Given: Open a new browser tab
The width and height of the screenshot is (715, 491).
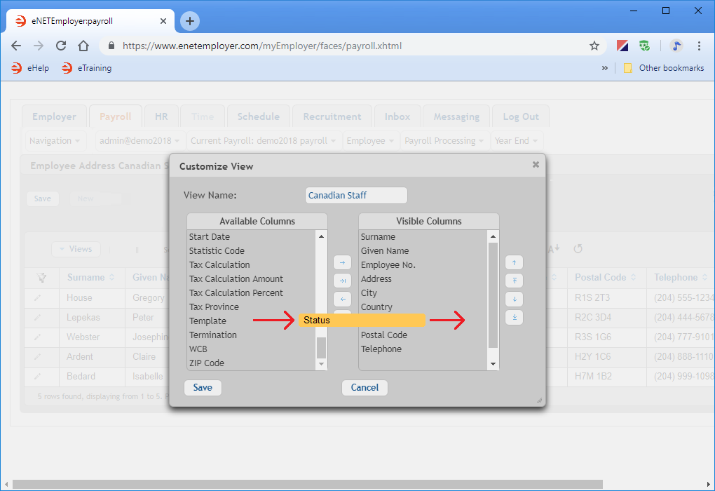Looking at the screenshot, I should [189, 21].
